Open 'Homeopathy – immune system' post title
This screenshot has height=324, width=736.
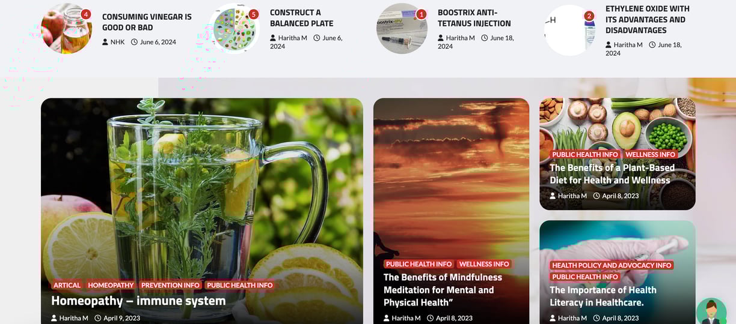point(138,301)
